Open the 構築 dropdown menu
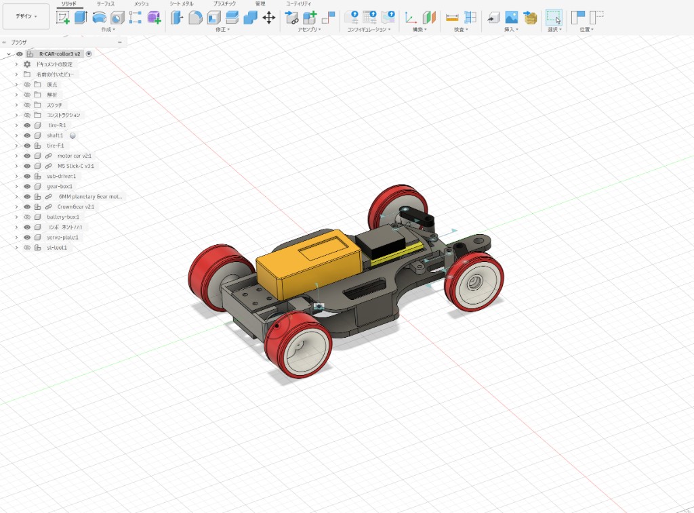The width and height of the screenshot is (694, 513). tap(420, 30)
